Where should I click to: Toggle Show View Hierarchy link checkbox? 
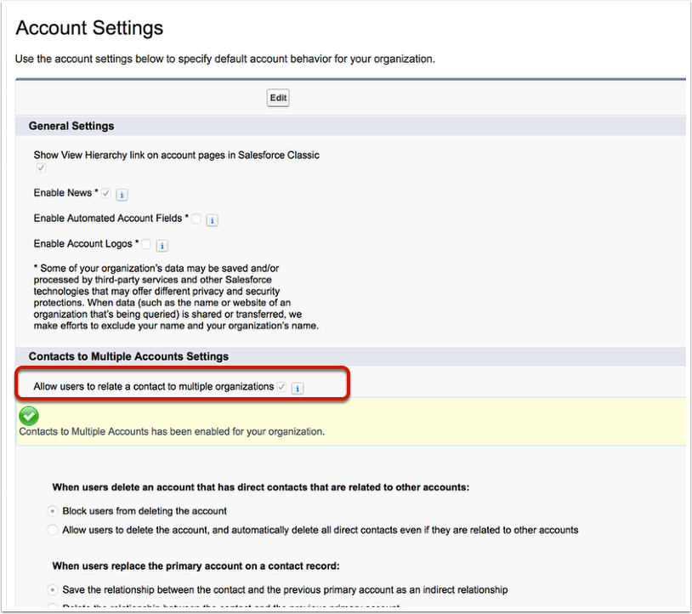(x=41, y=168)
